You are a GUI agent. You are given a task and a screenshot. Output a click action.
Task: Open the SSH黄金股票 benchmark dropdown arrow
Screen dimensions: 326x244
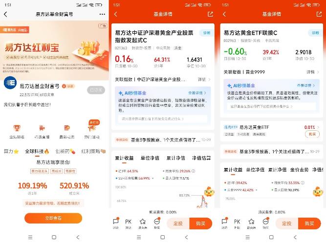click(x=153, y=179)
